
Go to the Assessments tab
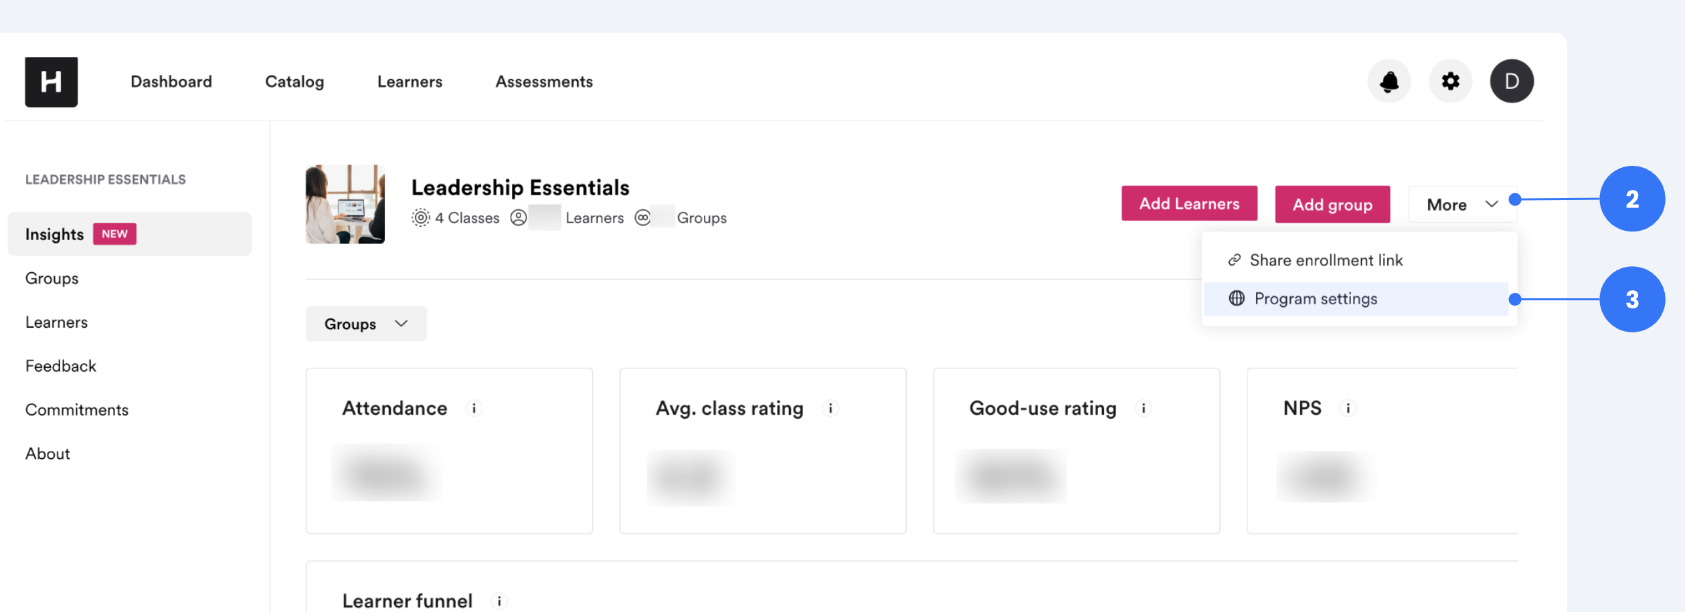(x=544, y=82)
